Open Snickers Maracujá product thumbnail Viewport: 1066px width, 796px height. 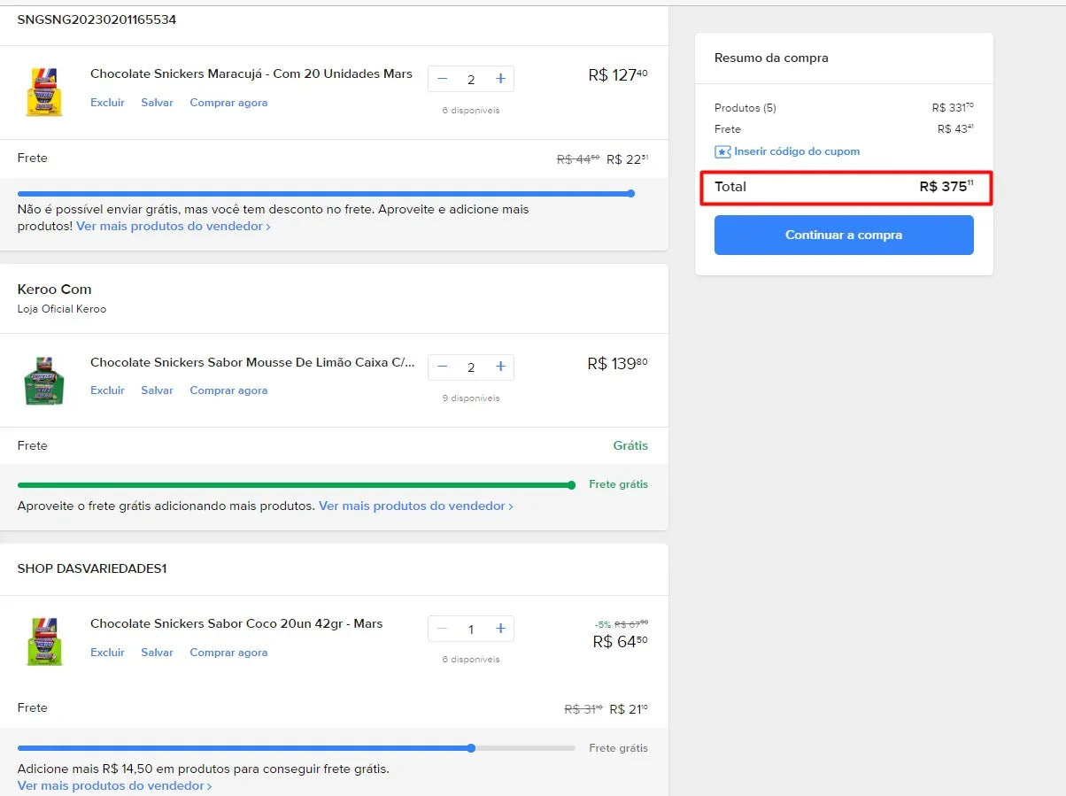tap(43, 91)
